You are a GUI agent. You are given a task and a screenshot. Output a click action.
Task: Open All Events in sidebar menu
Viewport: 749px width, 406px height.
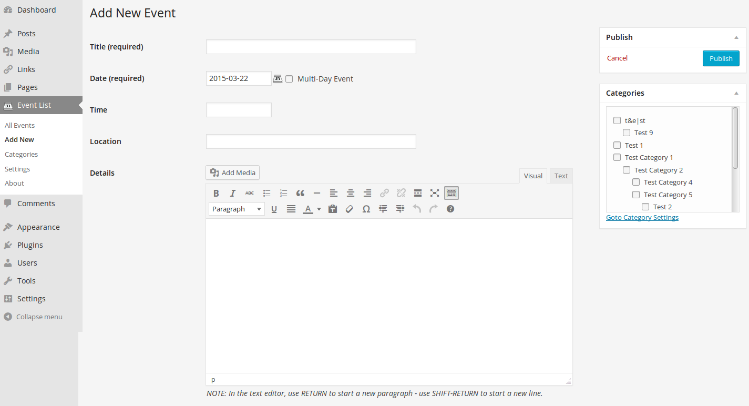pos(19,125)
